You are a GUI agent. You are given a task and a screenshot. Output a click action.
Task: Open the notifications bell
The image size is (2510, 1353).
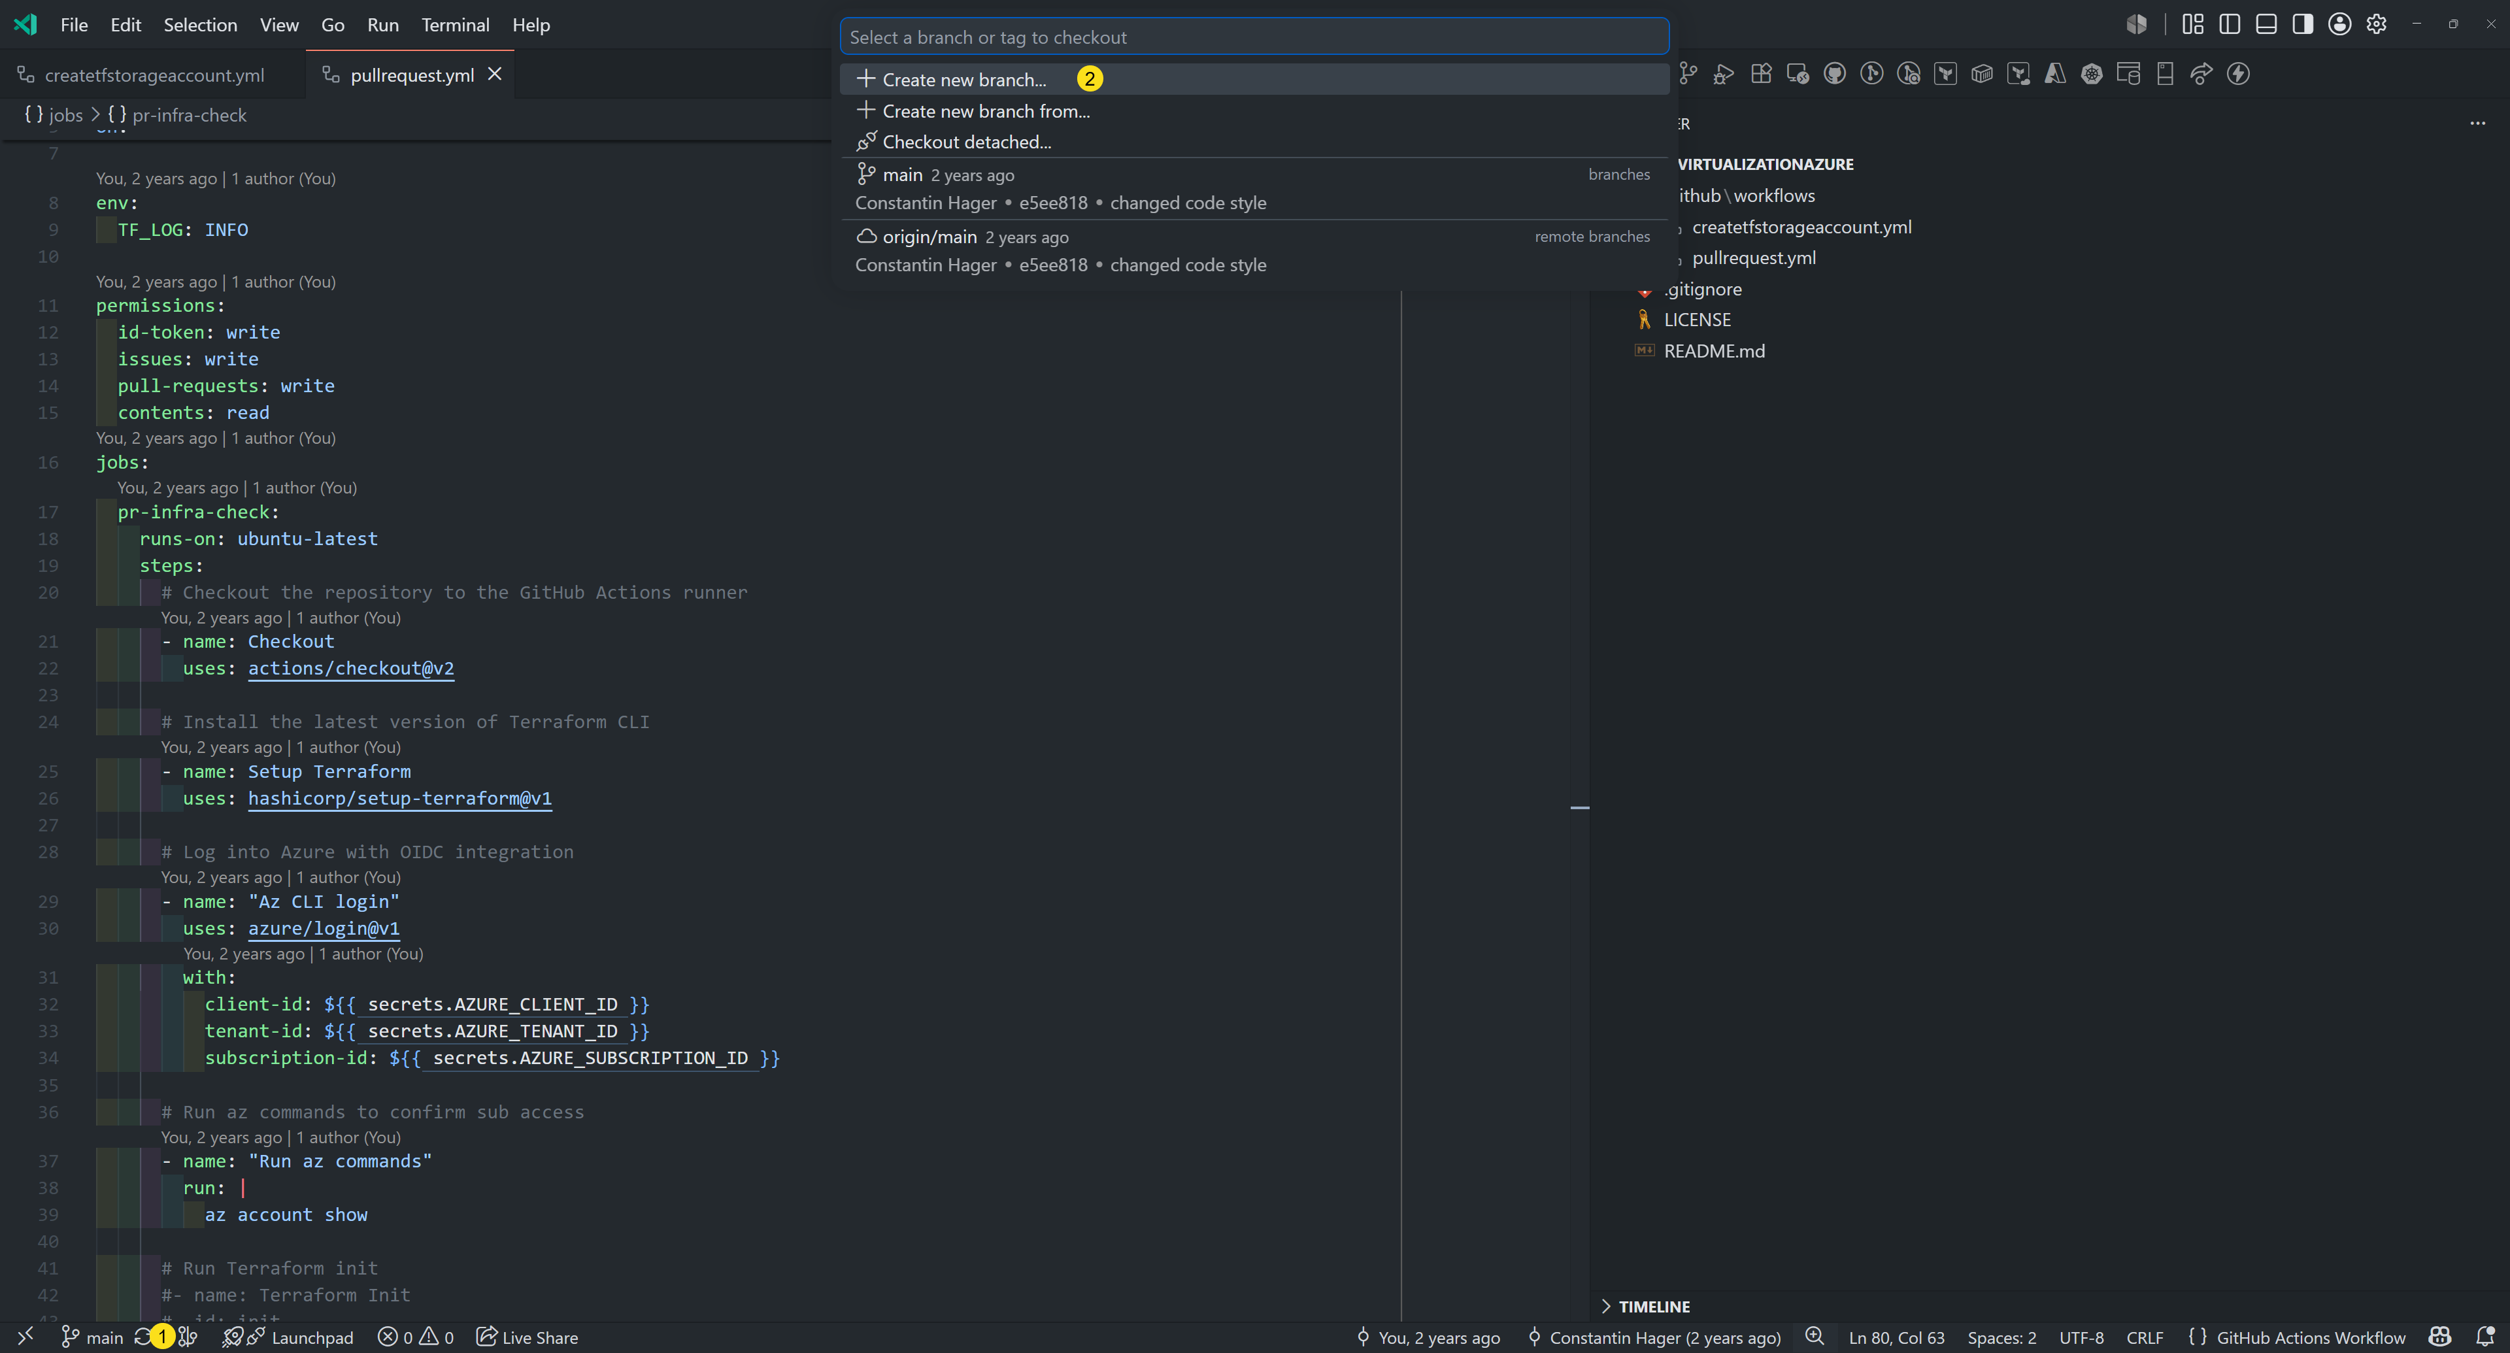click(2485, 1337)
